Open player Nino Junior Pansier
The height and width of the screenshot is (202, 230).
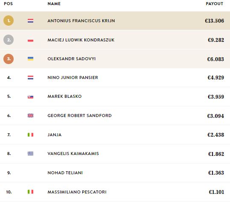[x=73, y=78]
